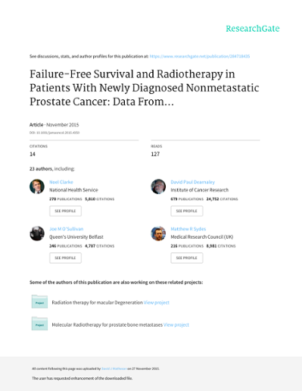Select the Matthew R Sydes name link

(188, 229)
